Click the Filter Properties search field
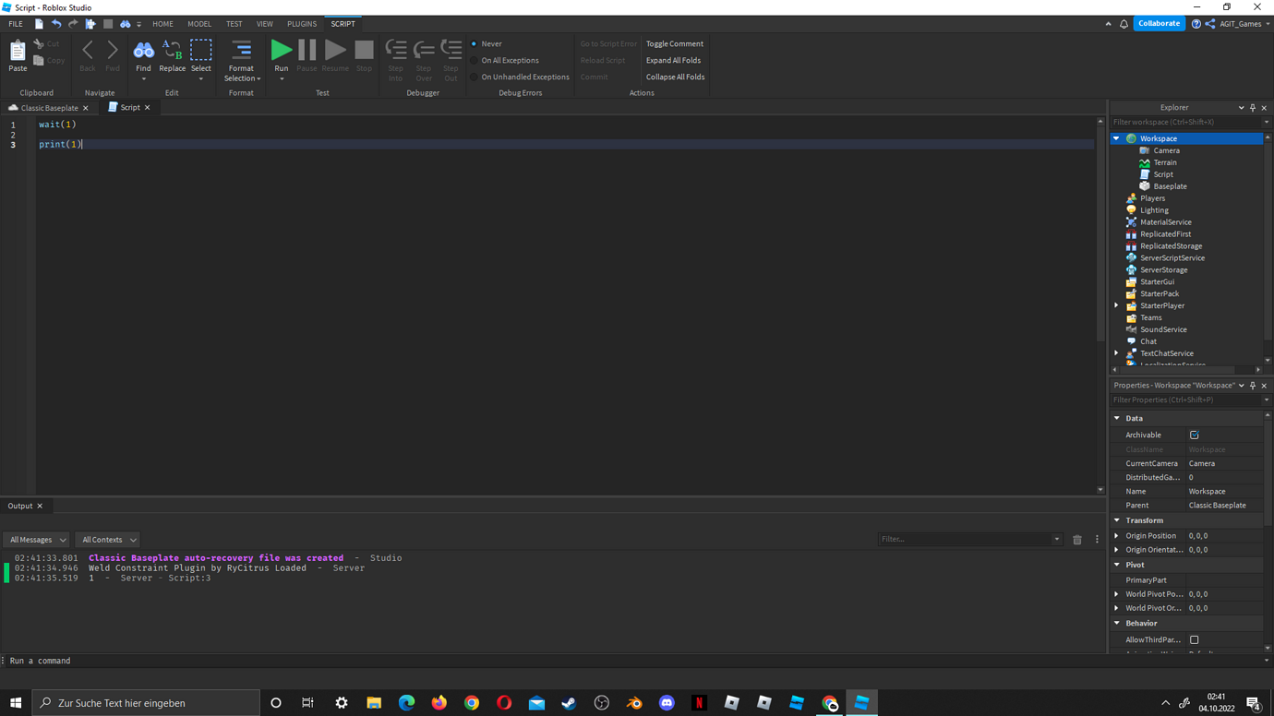This screenshot has height=716, width=1274. click(x=1185, y=400)
